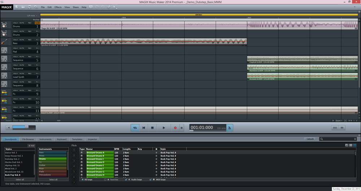Image resolution: width=361 pixels, height=191 pixels.
Task: Open the Capital 6 clip menu arrow
Action: (x=356, y=62)
